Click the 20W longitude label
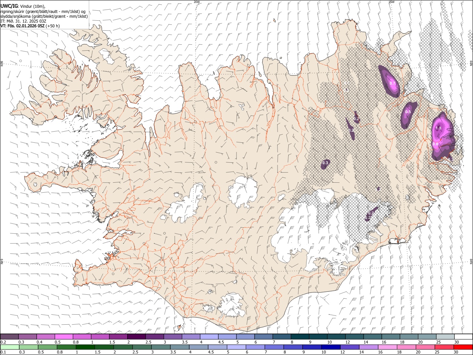473x355 pixels. click(197, 2)
